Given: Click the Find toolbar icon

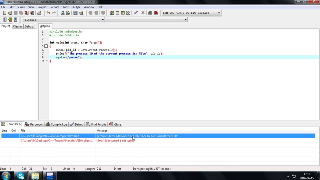Looking at the screenshot, I should pyautogui.click(x=62, y=13).
